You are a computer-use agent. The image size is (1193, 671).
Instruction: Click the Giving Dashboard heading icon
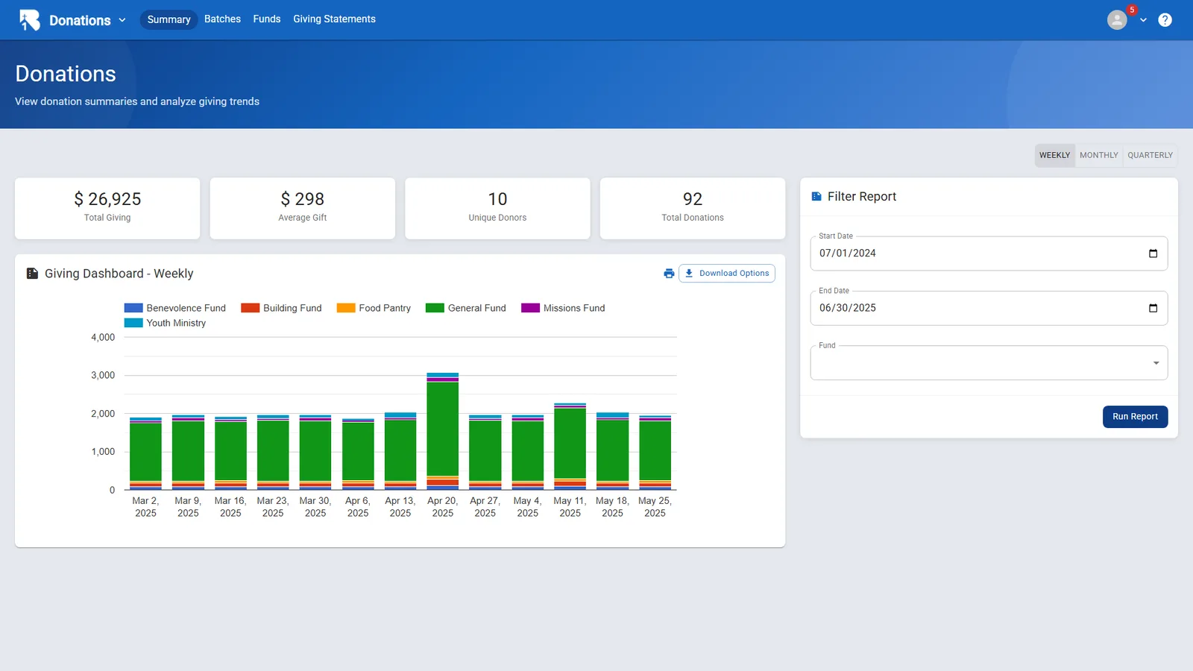tap(32, 274)
